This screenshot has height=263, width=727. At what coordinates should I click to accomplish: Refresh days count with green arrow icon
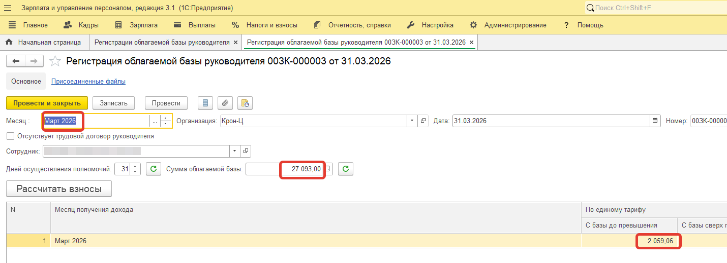point(153,169)
